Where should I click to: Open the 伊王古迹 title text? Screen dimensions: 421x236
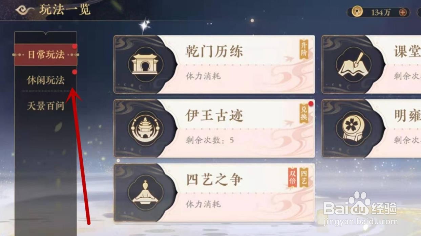tap(214, 116)
